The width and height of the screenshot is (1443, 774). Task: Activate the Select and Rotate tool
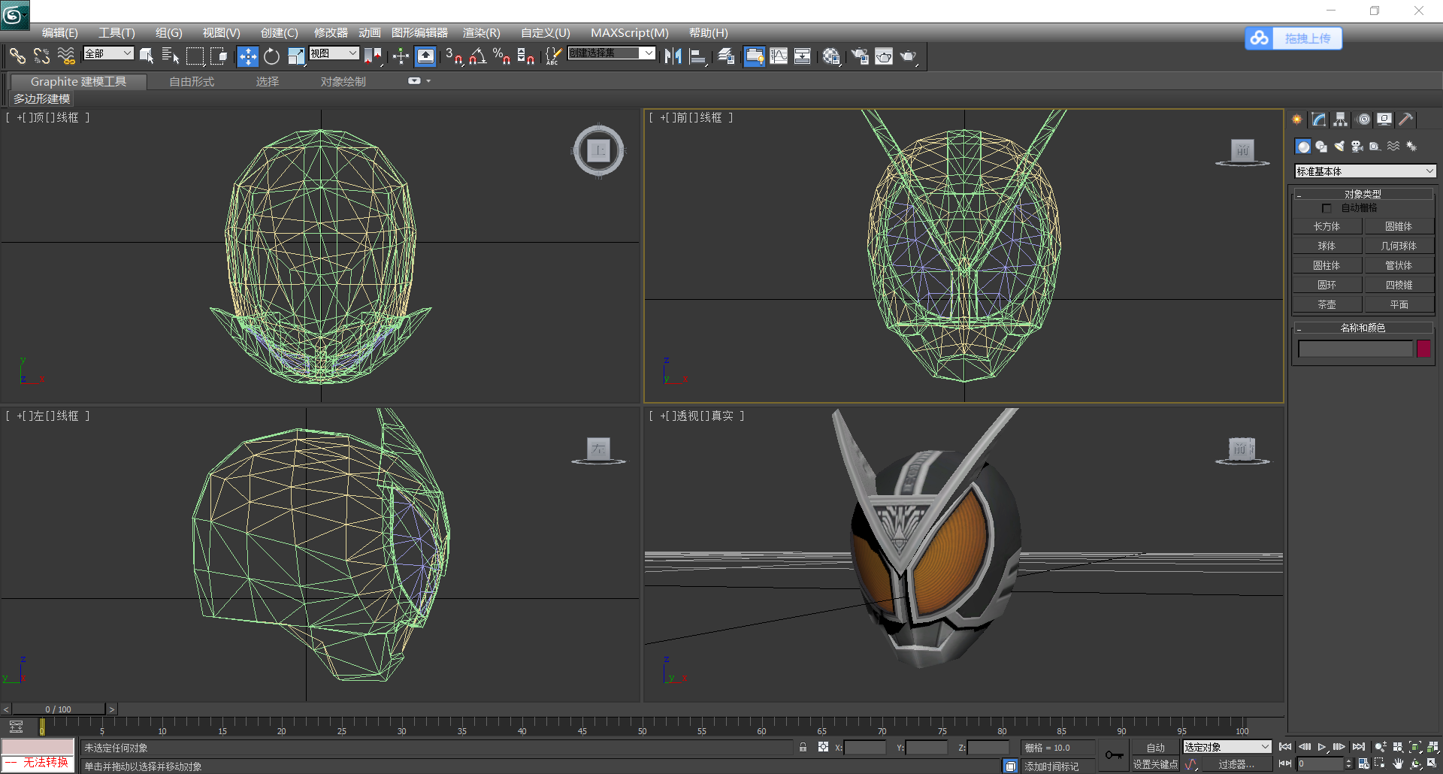coord(271,56)
